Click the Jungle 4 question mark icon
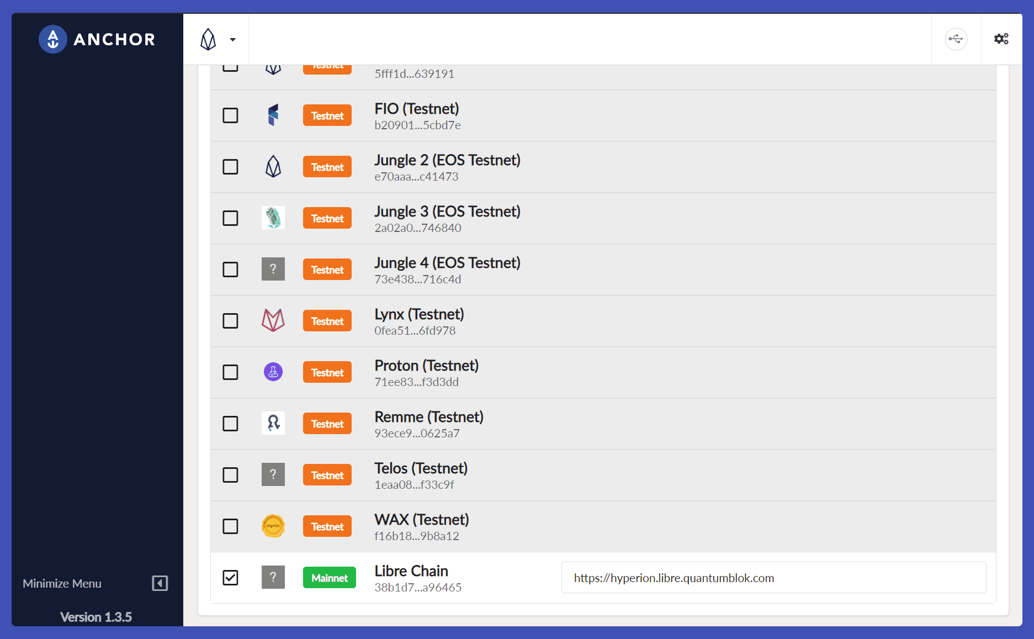 (273, 269)
